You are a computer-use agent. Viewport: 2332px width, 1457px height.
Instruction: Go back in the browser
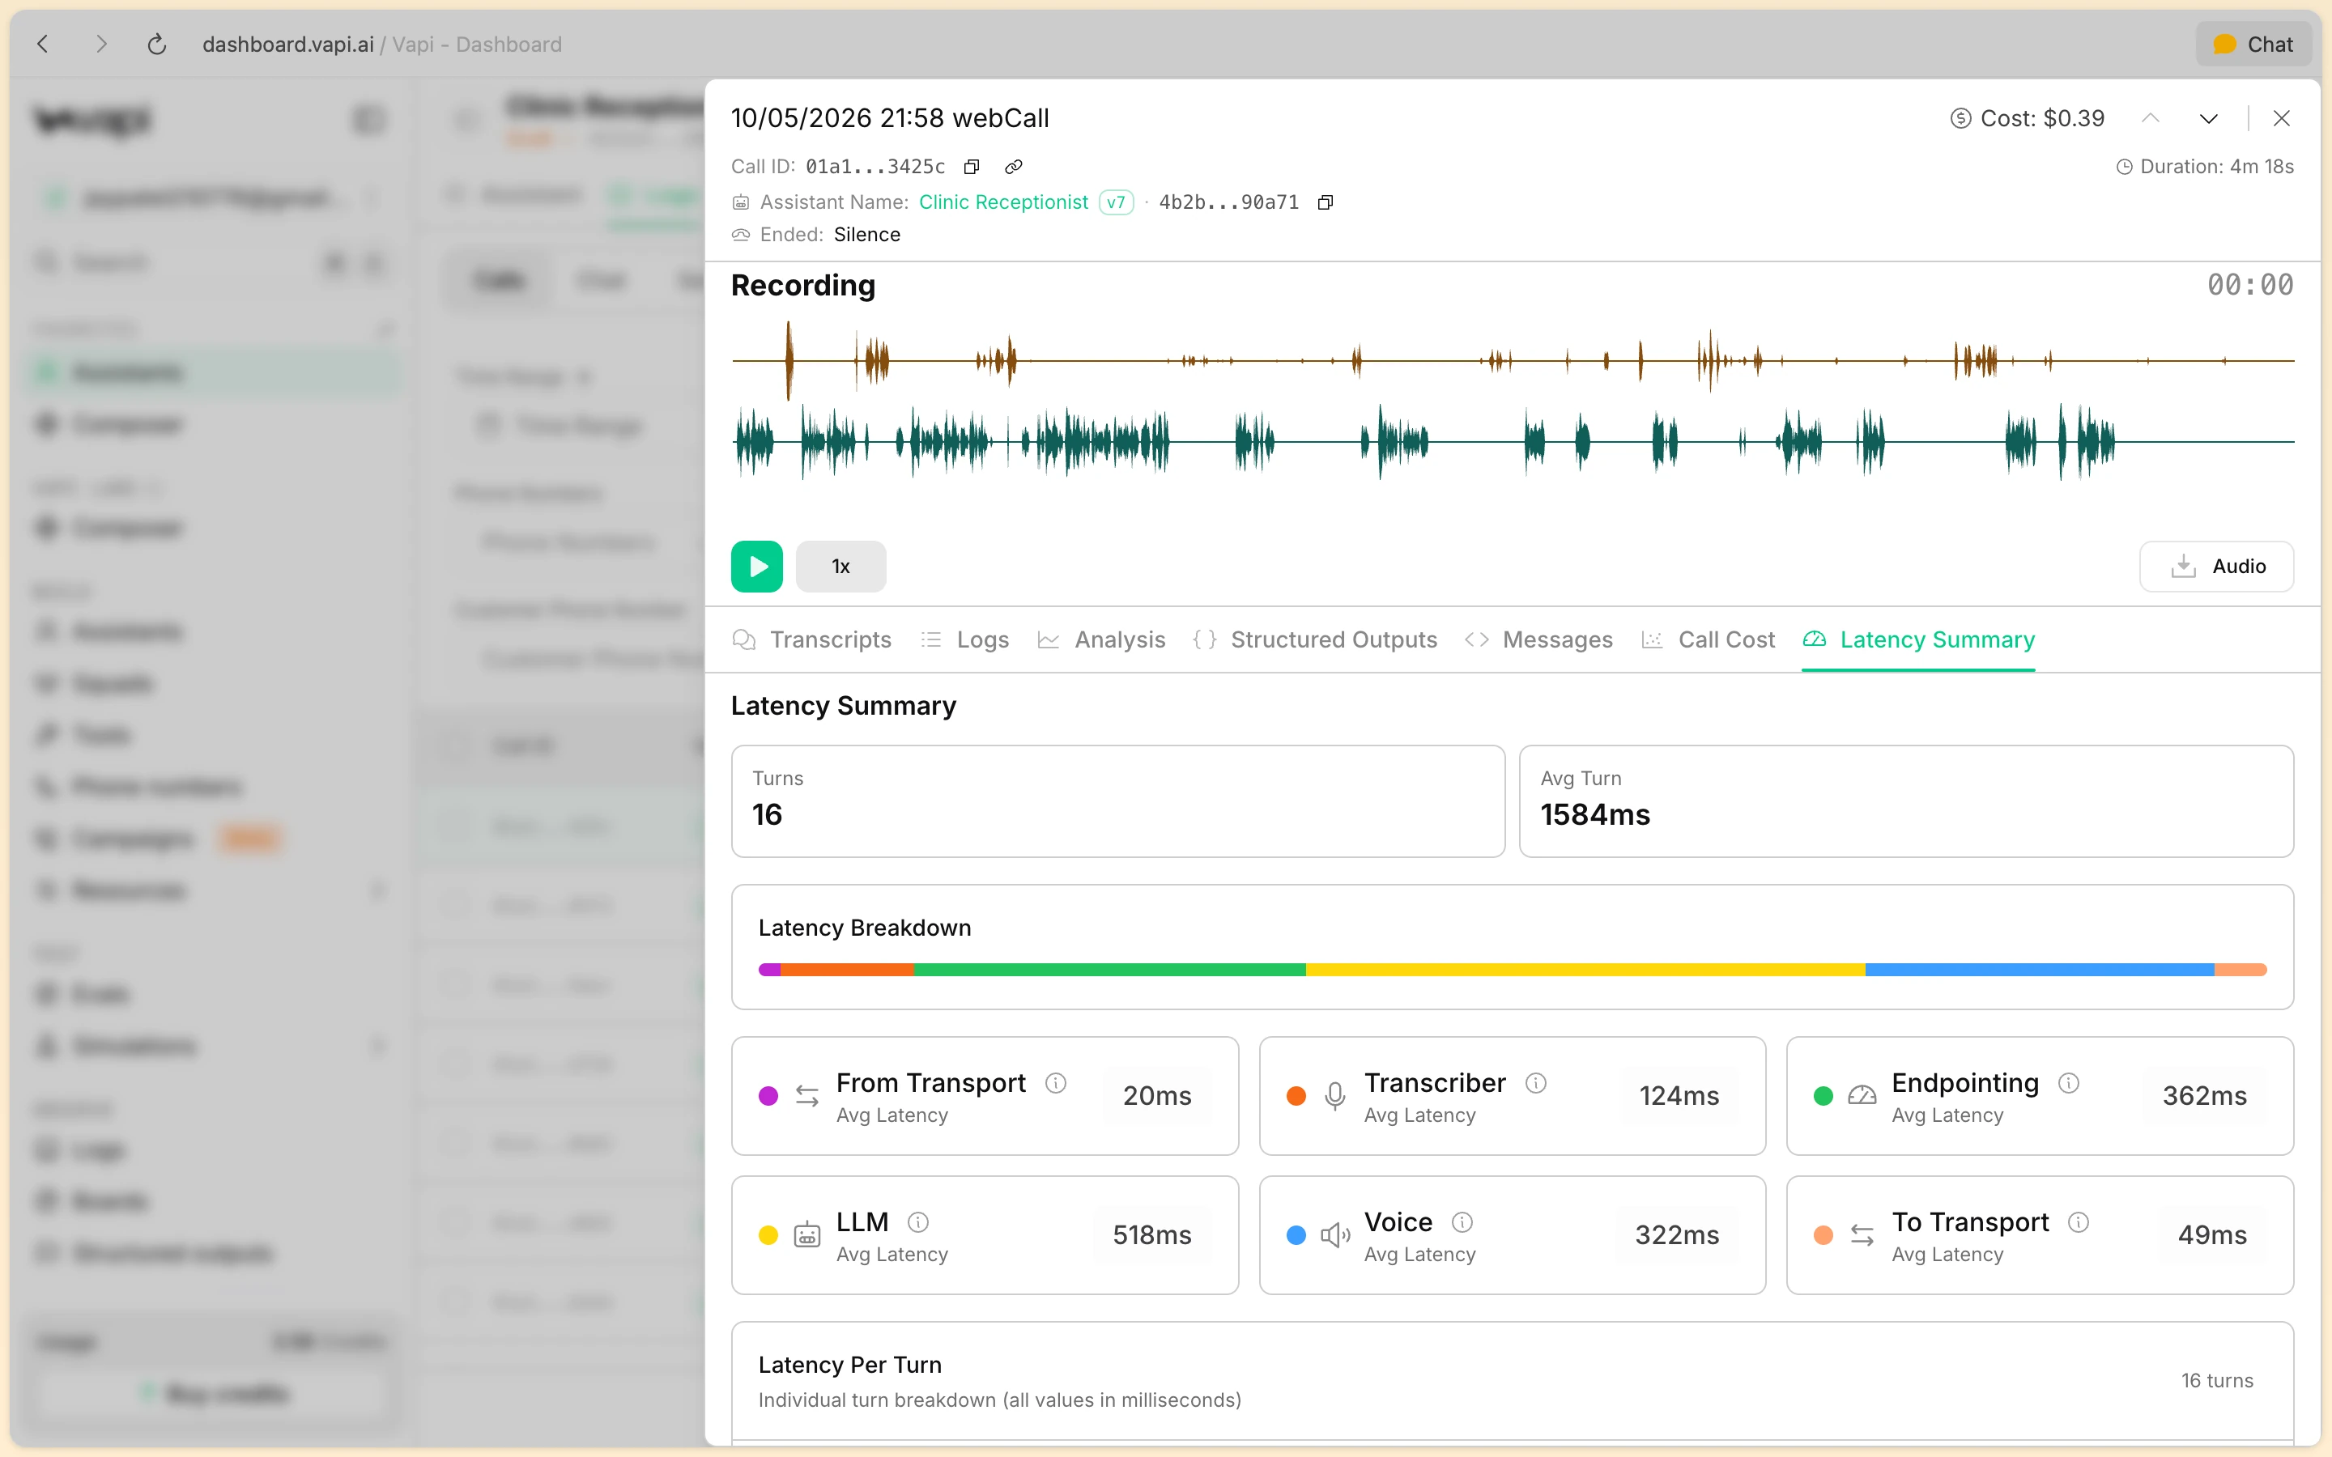pyautogui.click(x=42, y=45)
